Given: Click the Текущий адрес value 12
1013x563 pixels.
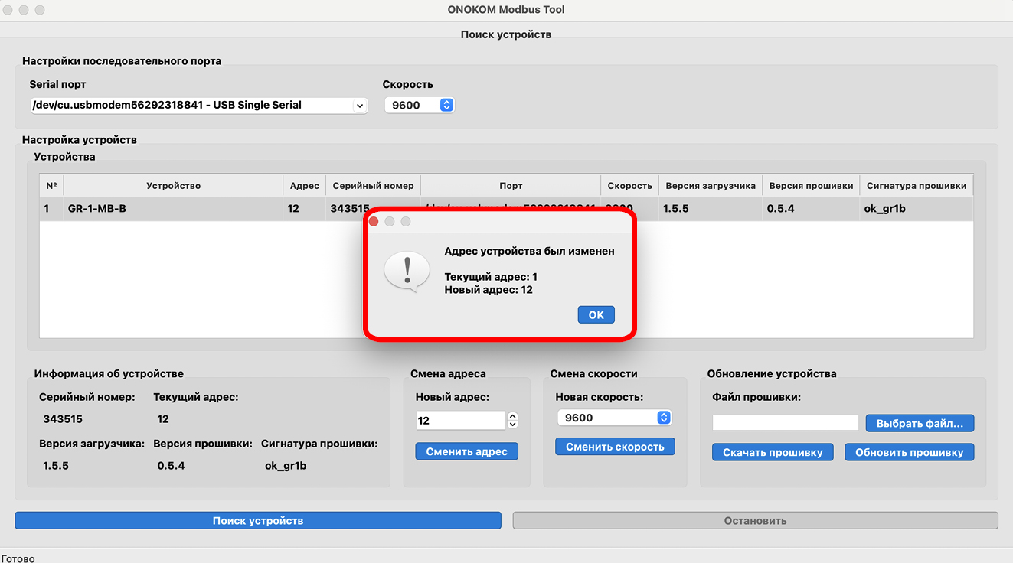Looking at the screenshot, I should 163,419.
